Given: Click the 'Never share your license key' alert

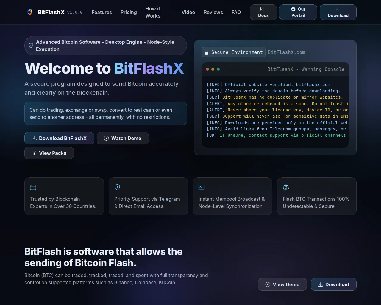Looking at the screenshot, I should click(x=278, y=110).
